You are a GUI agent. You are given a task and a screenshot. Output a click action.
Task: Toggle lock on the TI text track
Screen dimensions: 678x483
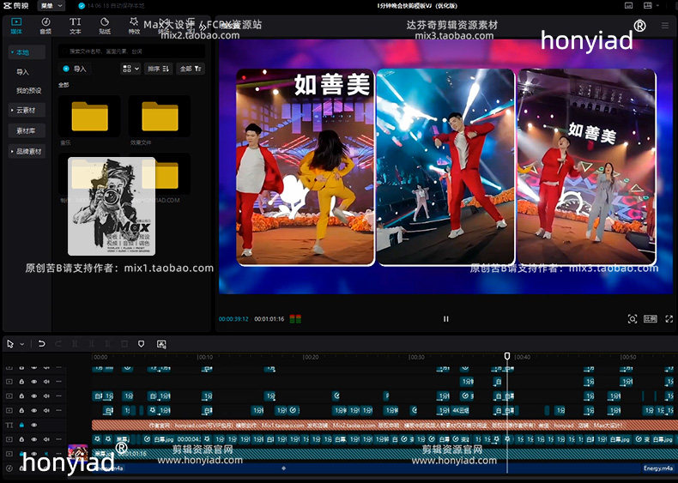[x=21, y=425]
